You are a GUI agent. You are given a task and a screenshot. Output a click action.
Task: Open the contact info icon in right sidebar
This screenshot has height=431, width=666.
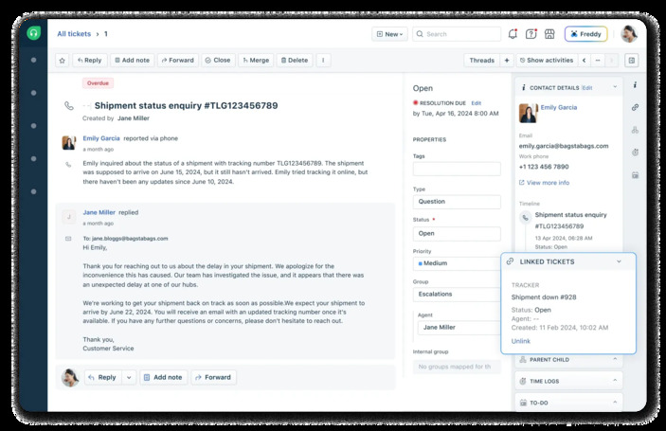(635, 86)
